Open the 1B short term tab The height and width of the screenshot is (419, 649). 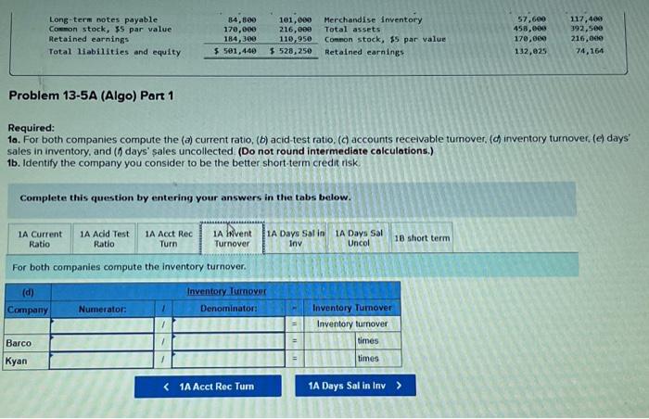(x=422, y=238)
